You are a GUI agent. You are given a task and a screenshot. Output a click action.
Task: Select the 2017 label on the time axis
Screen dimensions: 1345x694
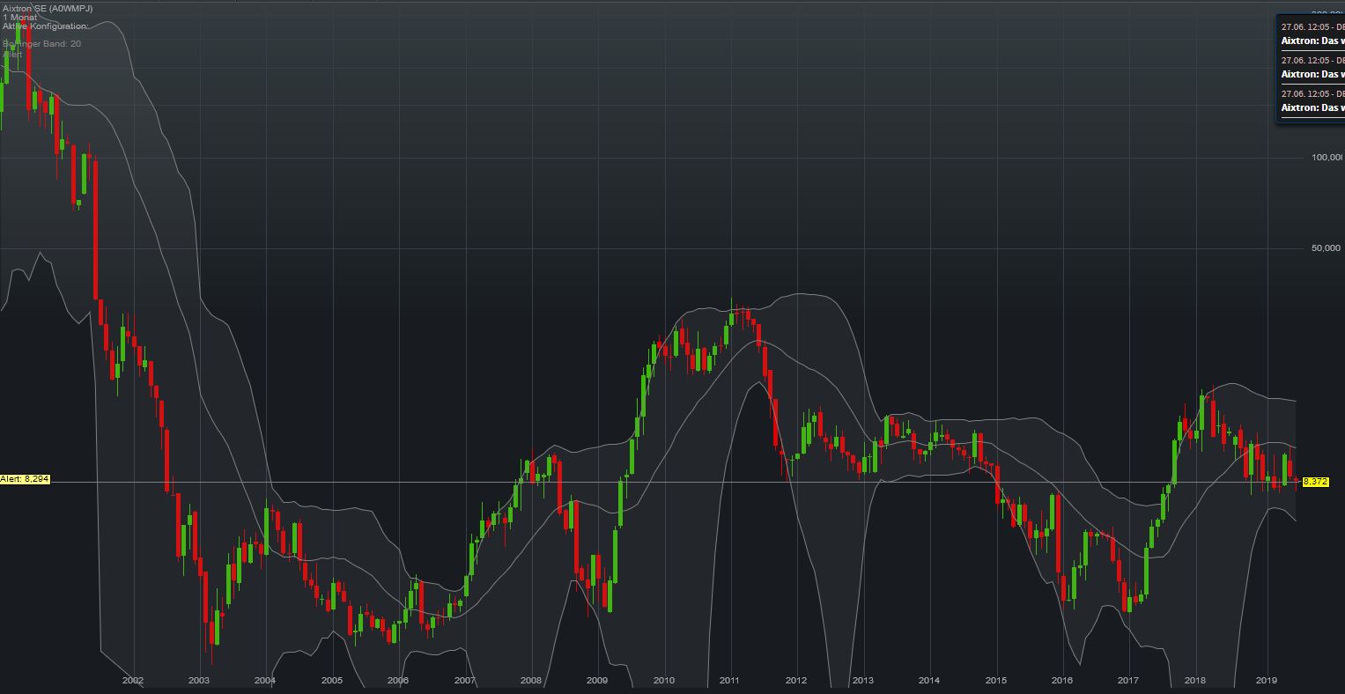tap(1128, 680)
